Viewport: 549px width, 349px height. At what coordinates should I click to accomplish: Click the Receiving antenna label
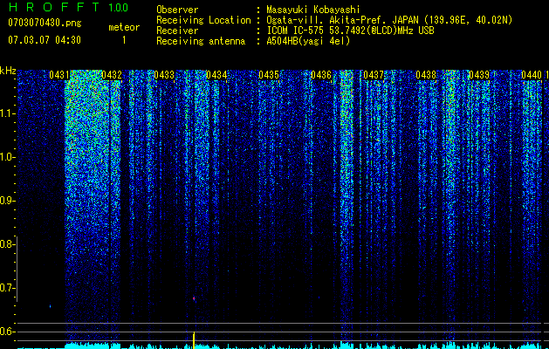[x=201, y=41]
